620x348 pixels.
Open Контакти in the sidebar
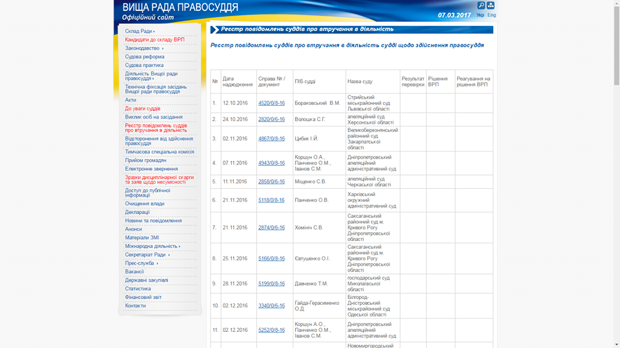tap(136, 305)
